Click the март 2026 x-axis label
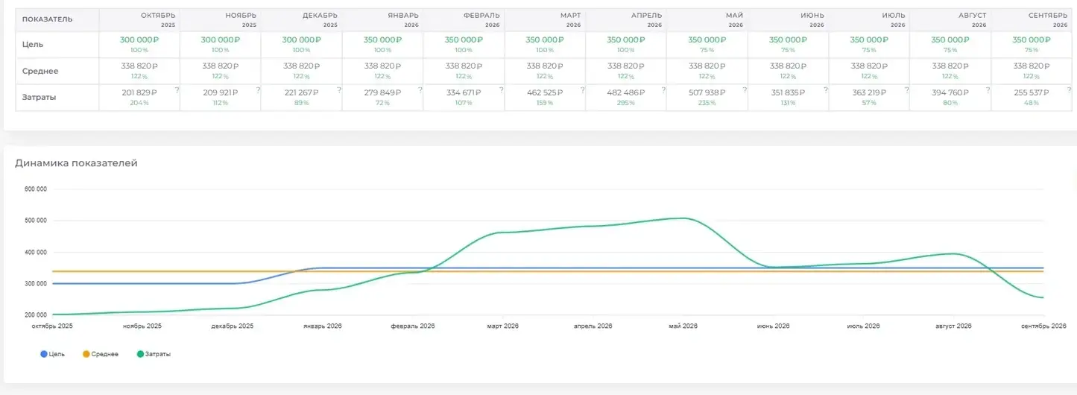 [502, 326]
